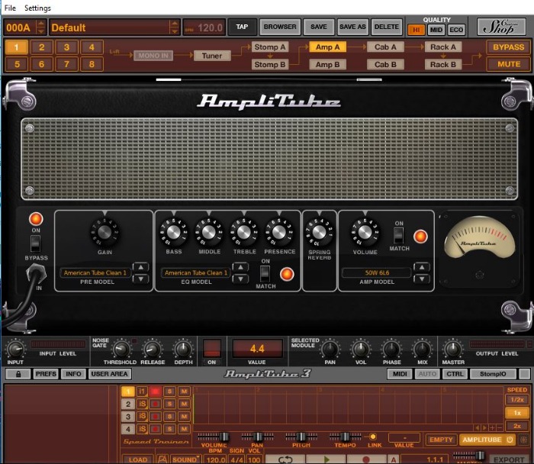Screen dimensions: 534x464
Task: Open the Tuner module
Action: pos(212,56)
